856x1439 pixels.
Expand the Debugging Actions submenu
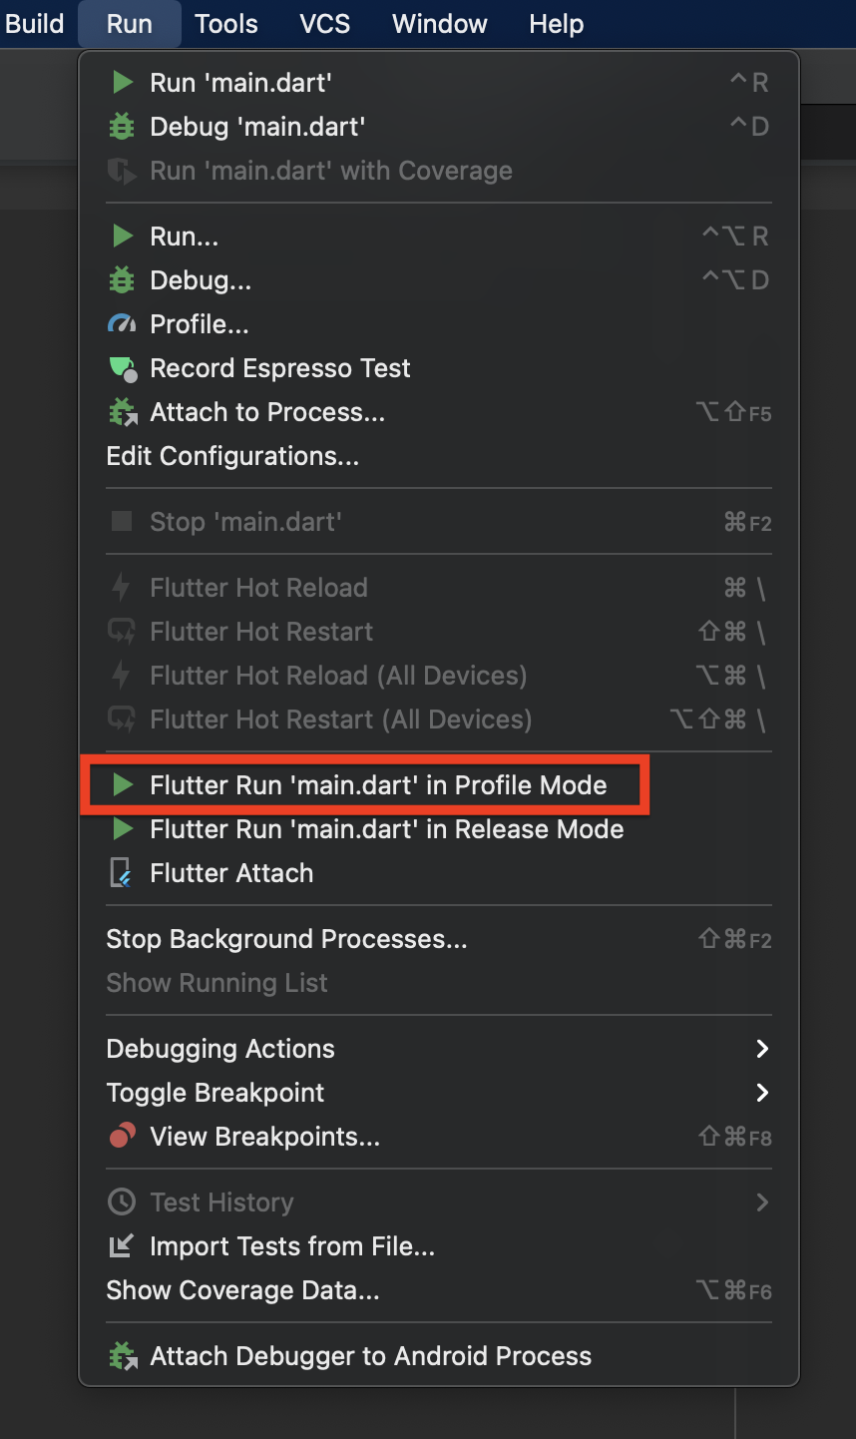tap(763, 1049)
